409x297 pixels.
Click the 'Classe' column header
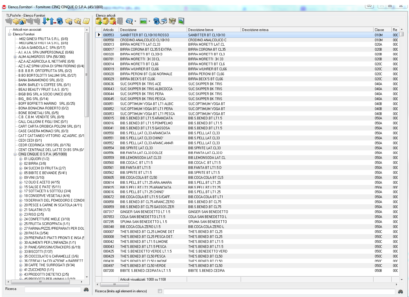(x=382, y=30)
